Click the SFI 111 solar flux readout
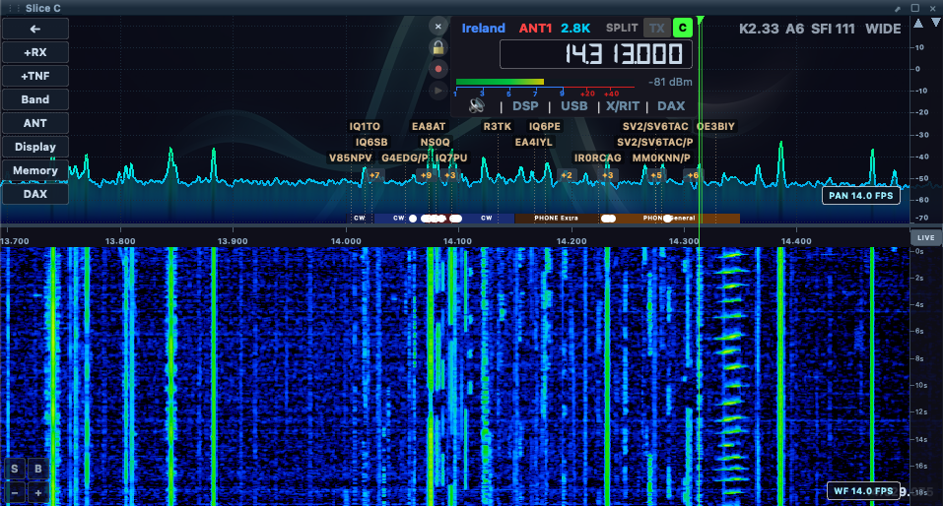The width and height of the screenshot is (943, 506). click(x=833, y=29)
